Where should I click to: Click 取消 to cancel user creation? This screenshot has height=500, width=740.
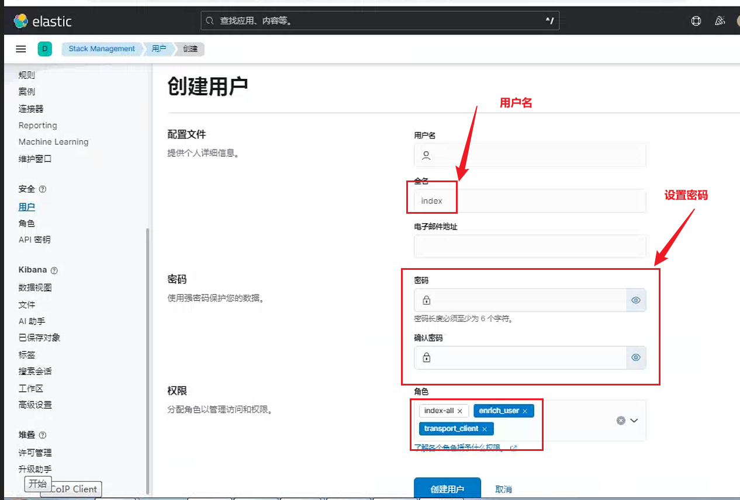pyautogui.click(x=503, y=489)
